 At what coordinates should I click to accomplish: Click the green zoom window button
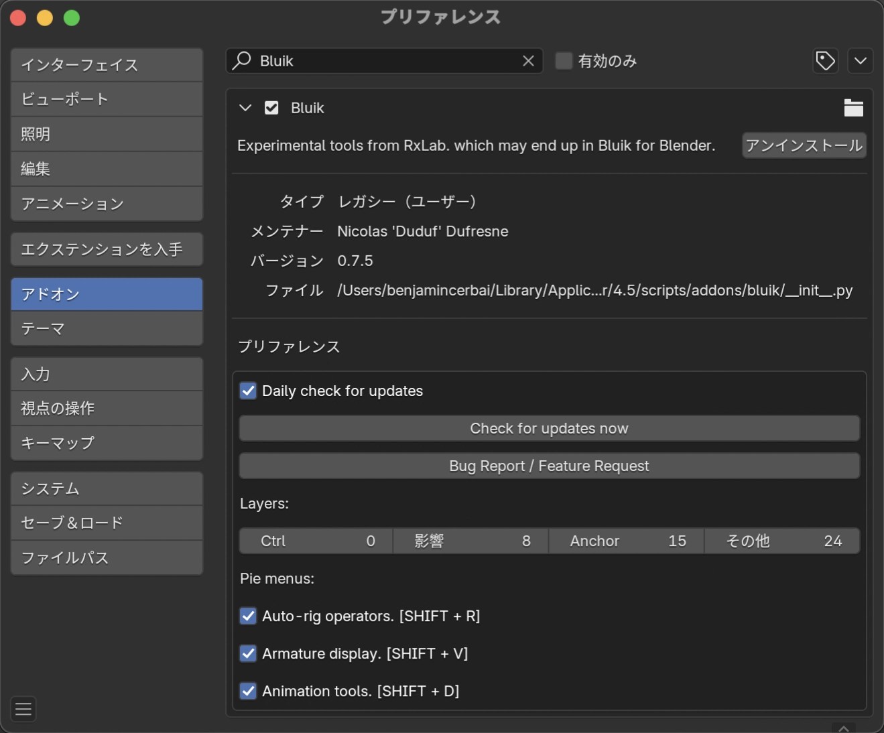[x=72, y=18]
